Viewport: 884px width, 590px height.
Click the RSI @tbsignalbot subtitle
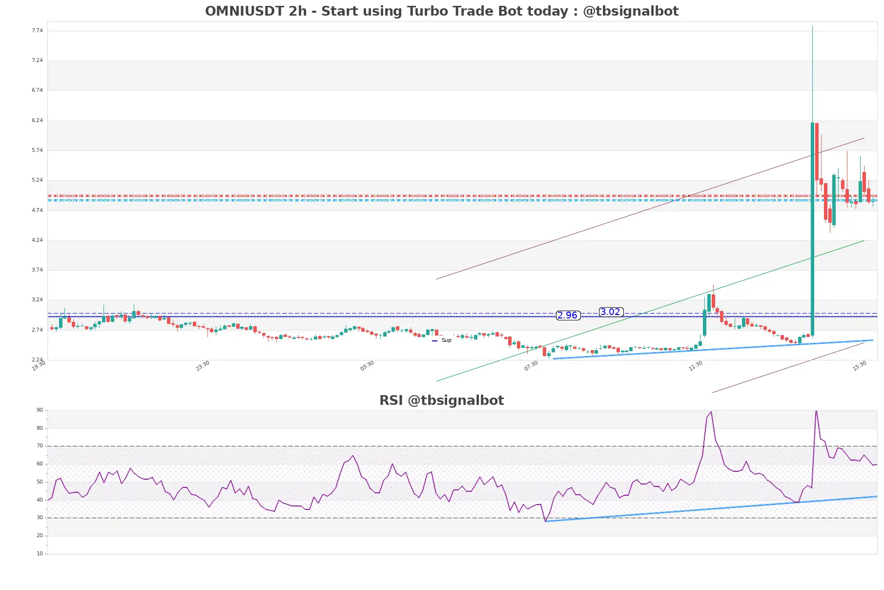(x=442, y=400)
